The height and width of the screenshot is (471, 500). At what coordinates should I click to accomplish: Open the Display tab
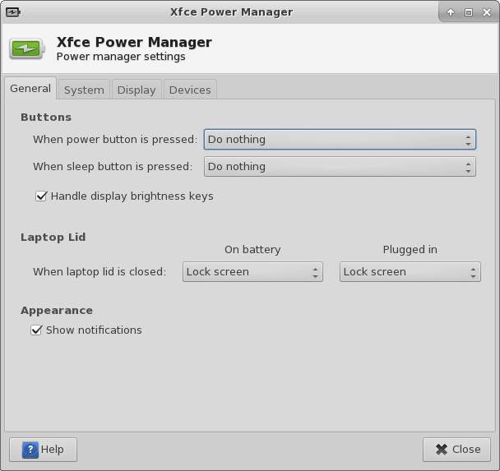pyautogui.click(x=136, y=90)
